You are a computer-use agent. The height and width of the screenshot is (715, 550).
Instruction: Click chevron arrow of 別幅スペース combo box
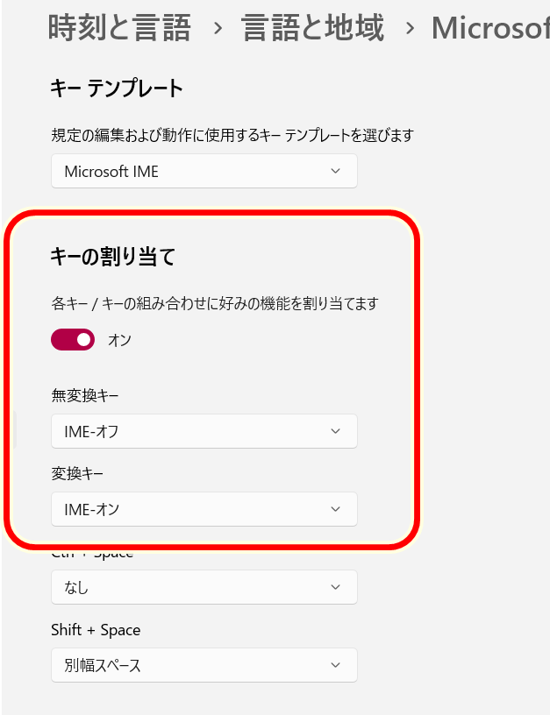pyautogui.click(x=335, y=665)
